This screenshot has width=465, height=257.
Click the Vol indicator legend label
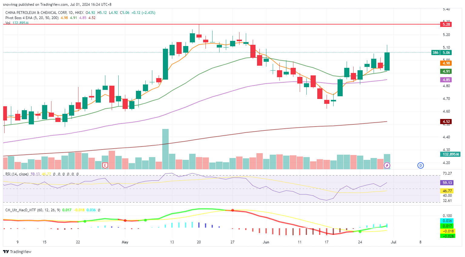(x=8, y=23)
